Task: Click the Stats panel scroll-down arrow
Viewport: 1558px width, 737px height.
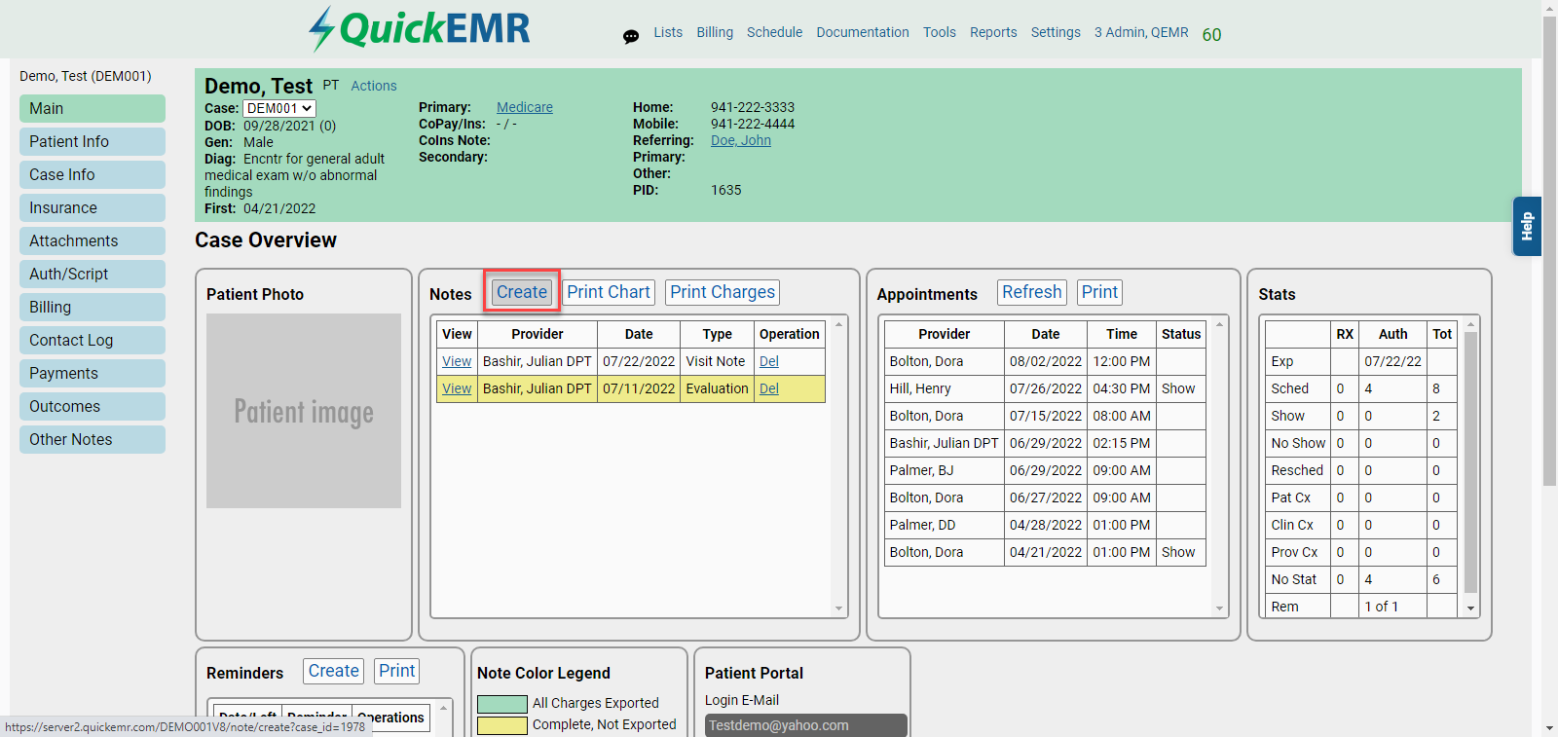Action: [1470, 608]
